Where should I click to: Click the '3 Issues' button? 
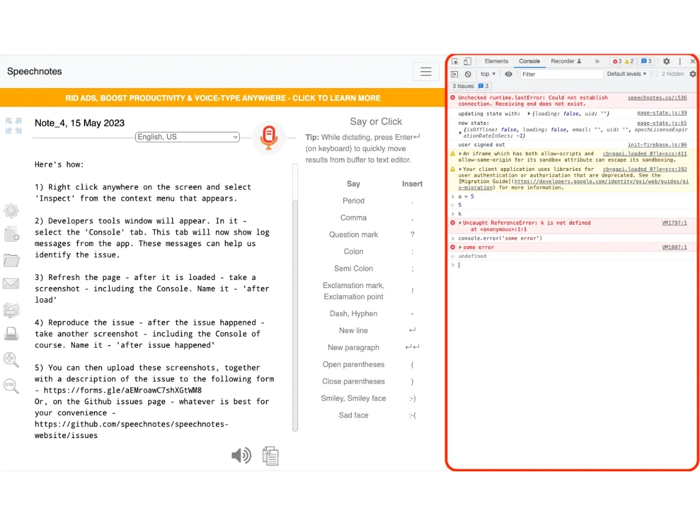click(x=471, y=86)
